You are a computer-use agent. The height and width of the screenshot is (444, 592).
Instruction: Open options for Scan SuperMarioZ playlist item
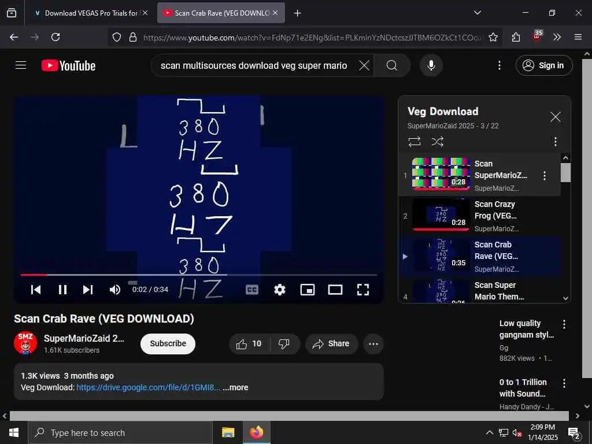point(544,176)
